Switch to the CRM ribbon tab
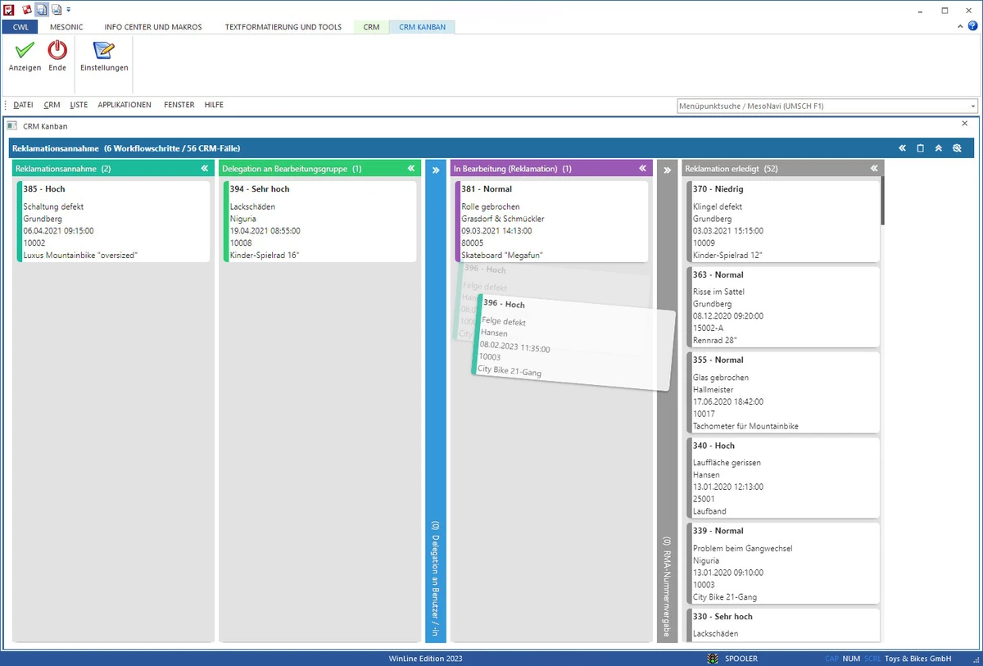Viewport: 983px width, 666px height. (x=371, y=27)
